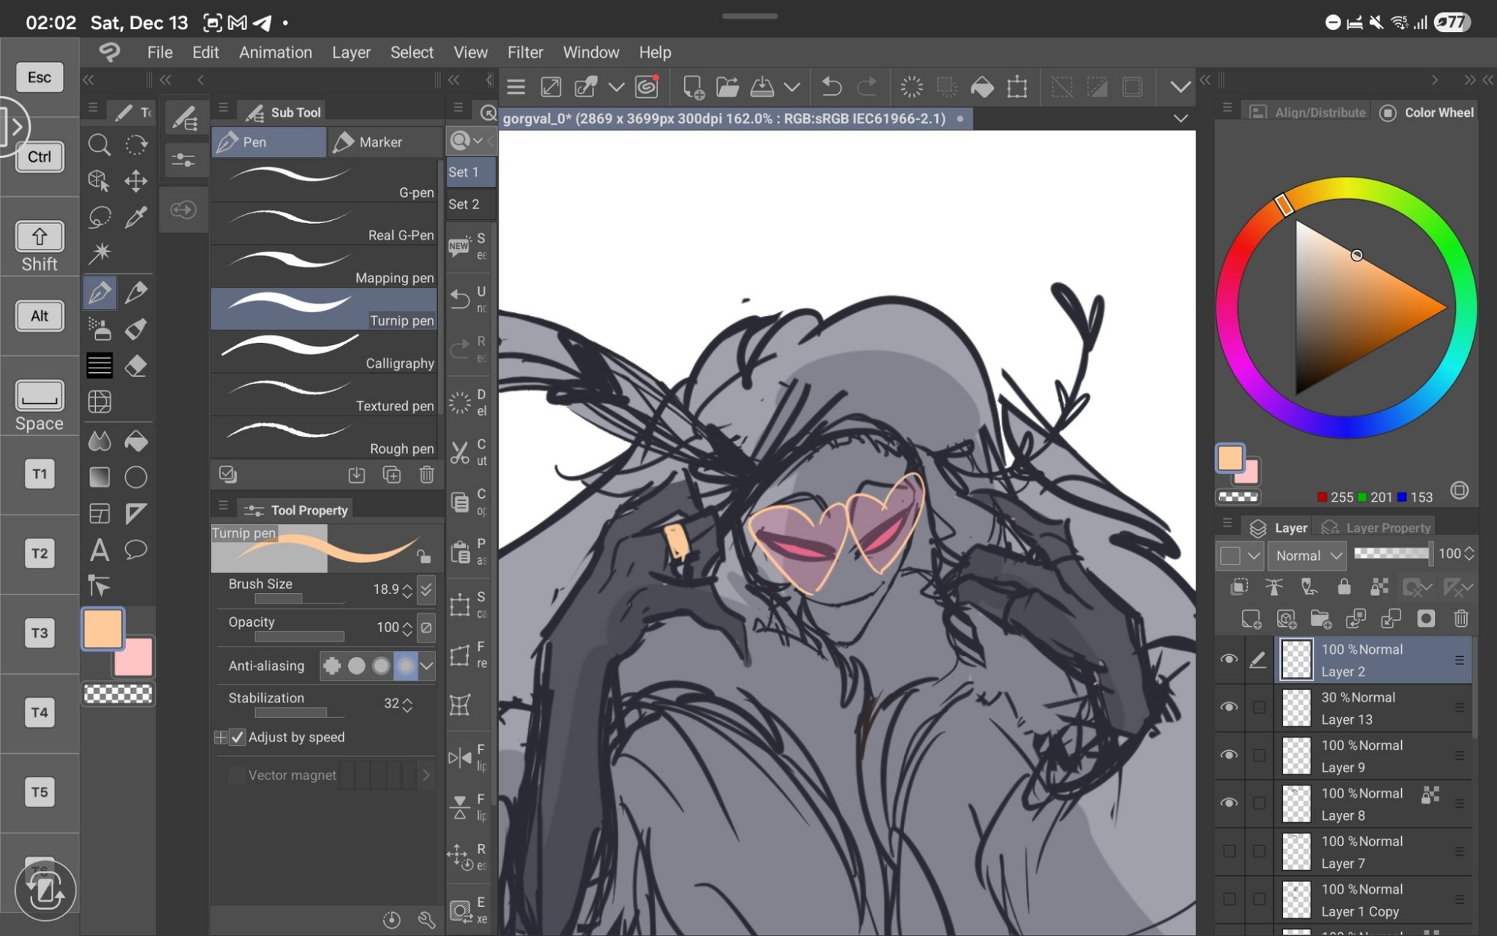This screenshot has height=936, width=1497.
Task: Select the Eraser tool
Action: point(135,366)
